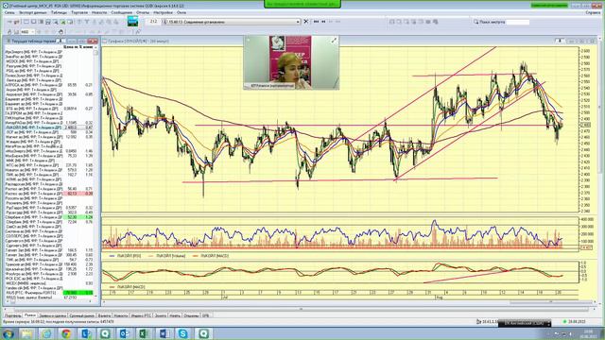The height and width of the screenshot is (340, 605).
Task: Open File Explorer from the taskbar
Action: [x=27, y=333]
